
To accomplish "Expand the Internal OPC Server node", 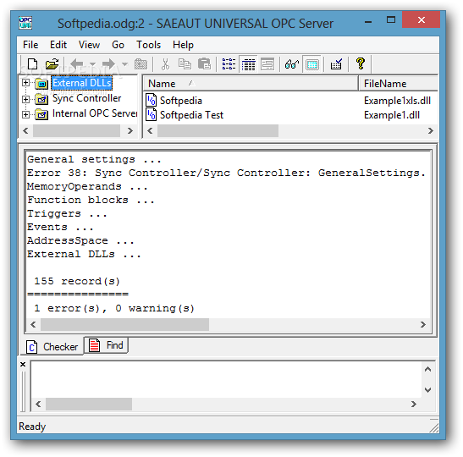I will point(25,114).
